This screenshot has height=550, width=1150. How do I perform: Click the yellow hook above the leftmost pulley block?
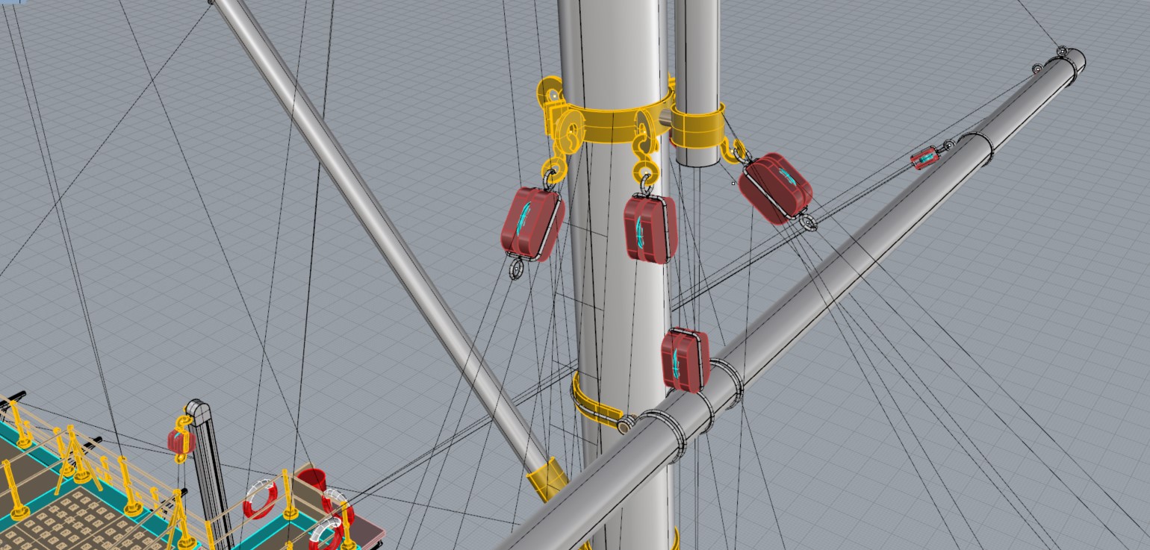coord(554,169)
